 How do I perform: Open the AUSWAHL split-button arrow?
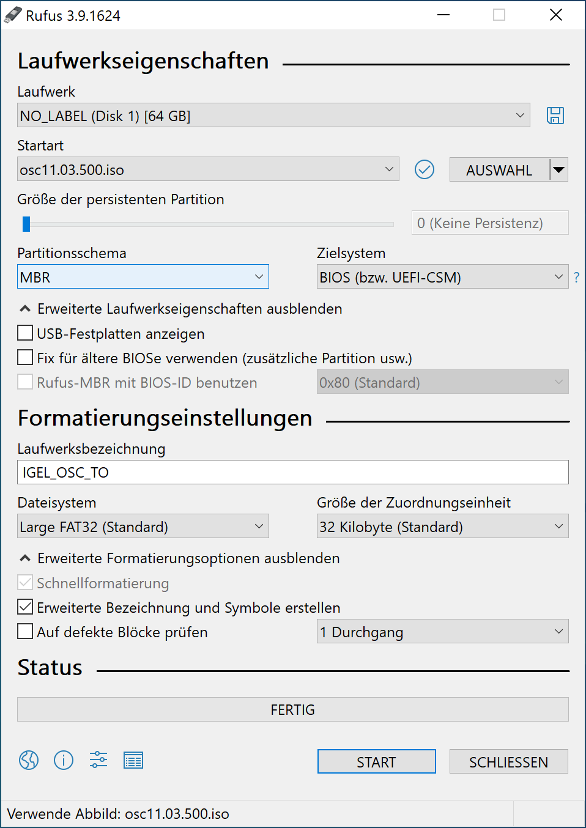(x=558, y=169)
